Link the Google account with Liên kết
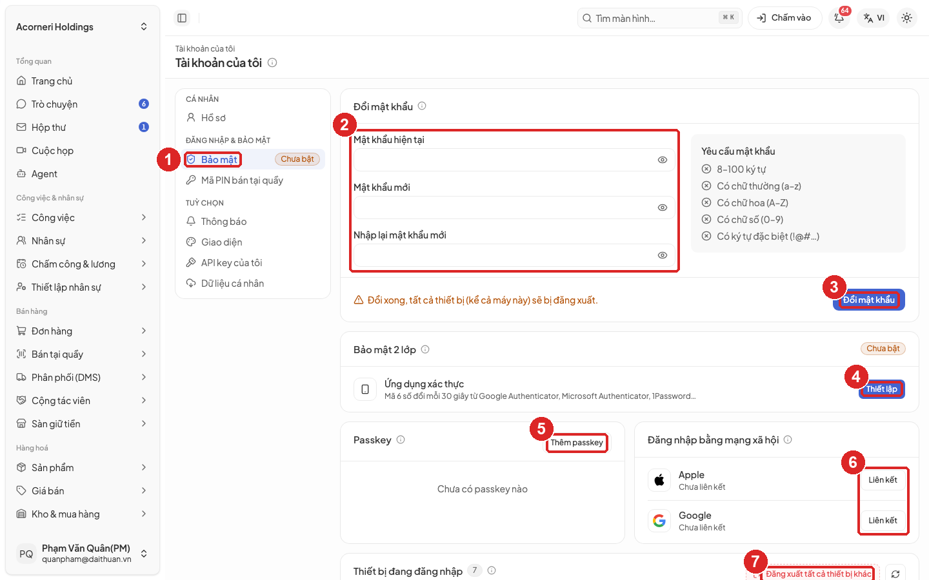 tap(883, 521)
